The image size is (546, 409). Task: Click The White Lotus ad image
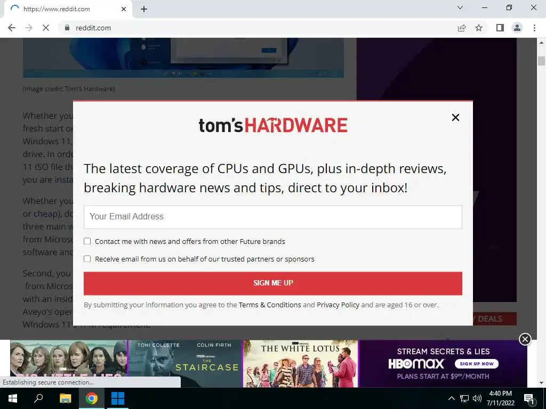(301, 364)
